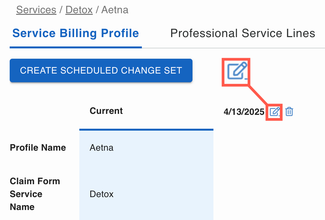Navigate to the Detox breadcrumb link

point(79,10)
